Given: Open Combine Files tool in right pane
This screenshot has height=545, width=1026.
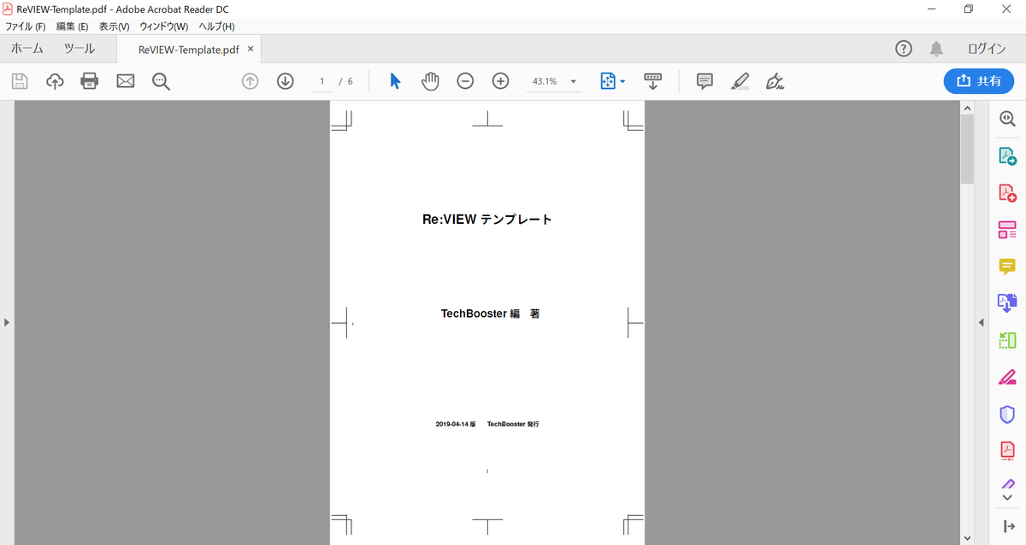Looking at the screenshot, I should tap(1007, 302).
